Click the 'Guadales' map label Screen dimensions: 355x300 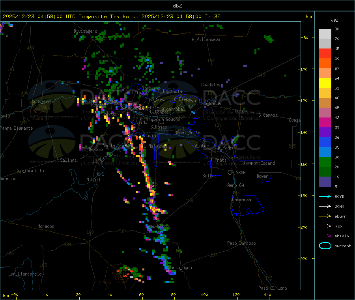pyautogui.click(x=211, y=85)
